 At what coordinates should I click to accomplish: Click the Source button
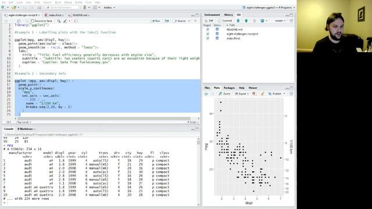[180, 21]
